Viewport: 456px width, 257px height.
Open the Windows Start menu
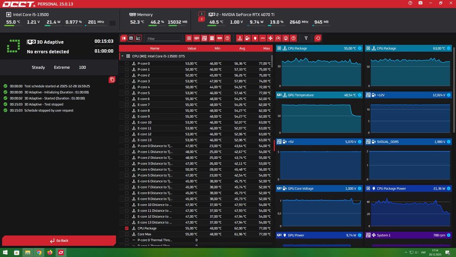pos(5,252)
